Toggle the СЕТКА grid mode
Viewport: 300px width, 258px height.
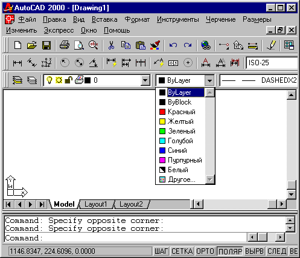tap(182, 251)
